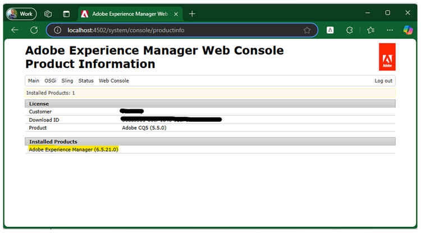Select the Adobe CQ5 (5.5.0) value
Viewport: 421px width, 233px height.
[144, 128]
